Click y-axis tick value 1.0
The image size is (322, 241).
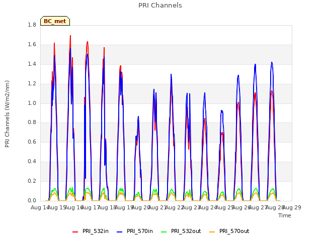point(32,103)
